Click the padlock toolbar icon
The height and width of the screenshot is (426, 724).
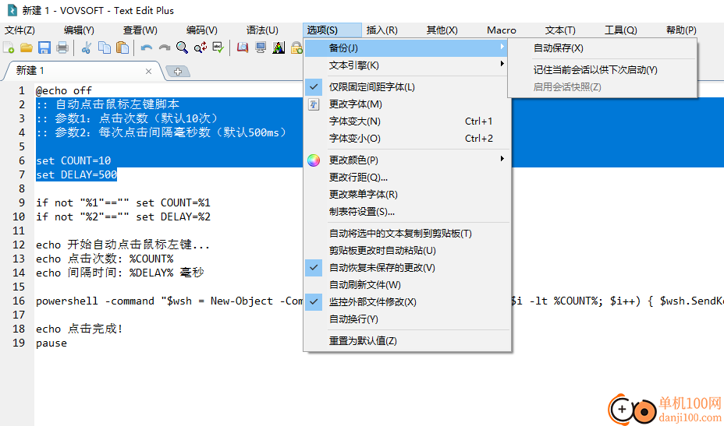click(x=296, y=47)
